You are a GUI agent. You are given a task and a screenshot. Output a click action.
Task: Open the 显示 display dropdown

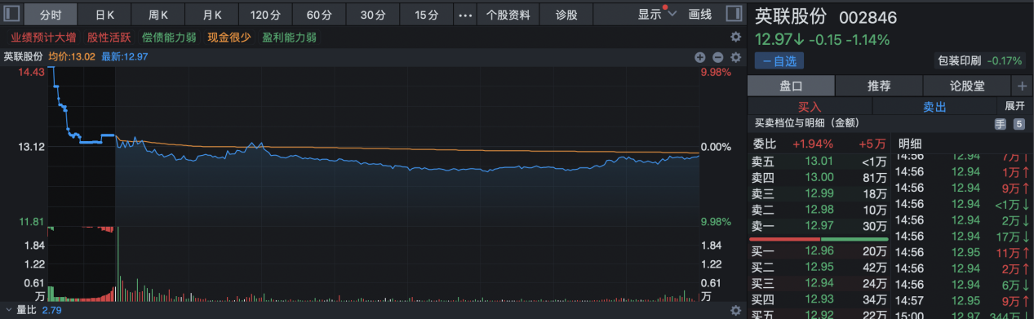657,15
